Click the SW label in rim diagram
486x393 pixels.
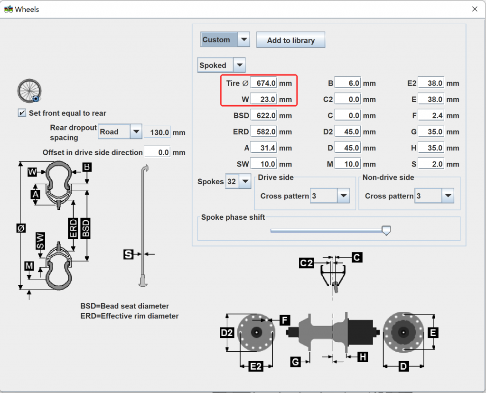pyautogui.click(x=40, y=241)
